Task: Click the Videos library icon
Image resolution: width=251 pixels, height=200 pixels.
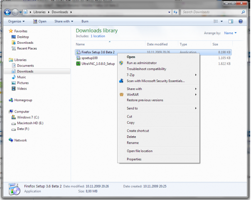Action: tap(14, 89)
